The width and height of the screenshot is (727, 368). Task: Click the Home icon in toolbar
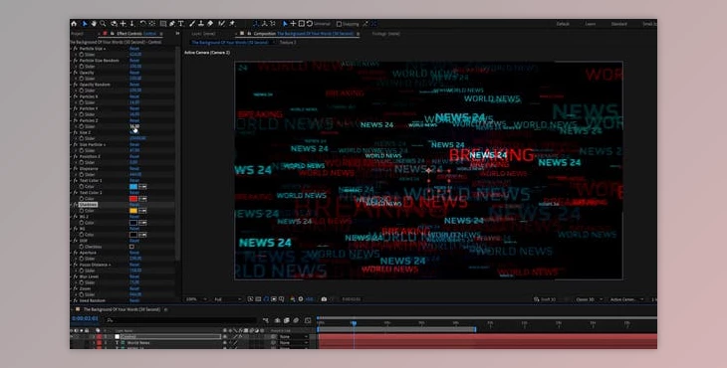[74, 24]
